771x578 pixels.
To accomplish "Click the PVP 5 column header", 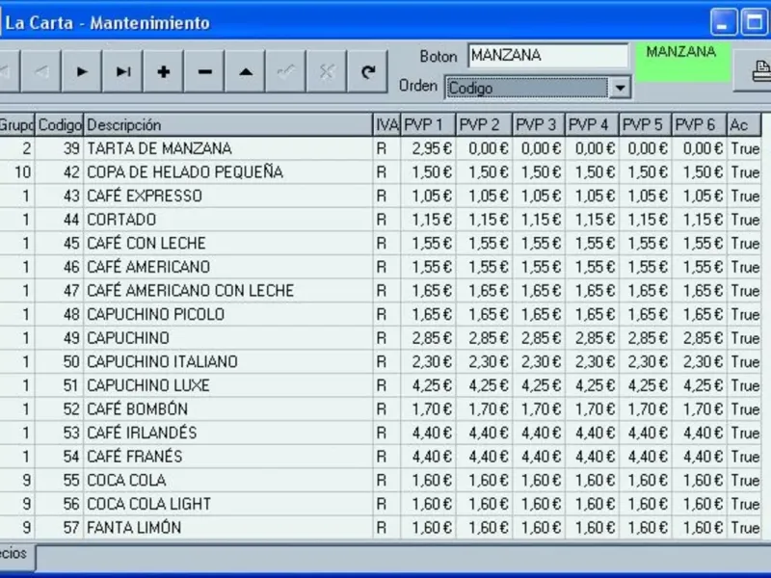I will pos(646,125).
